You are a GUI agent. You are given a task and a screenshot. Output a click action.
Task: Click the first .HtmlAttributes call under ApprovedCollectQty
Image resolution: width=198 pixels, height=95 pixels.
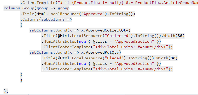pos(59,41)
